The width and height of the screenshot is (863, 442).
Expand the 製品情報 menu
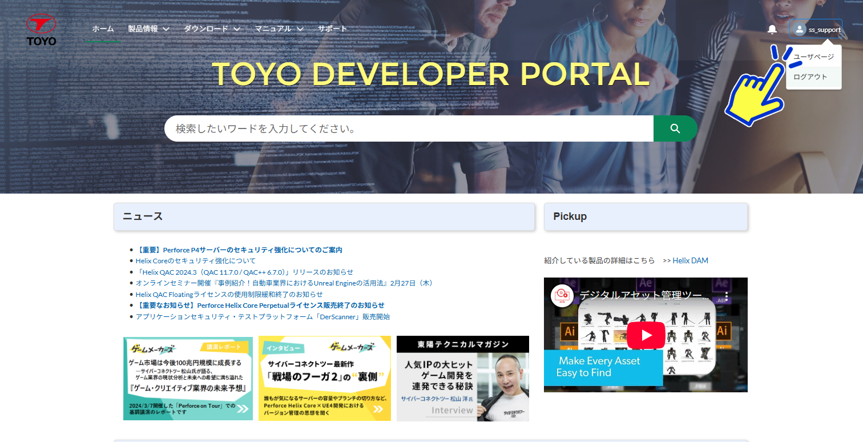[x=148, y=29]
